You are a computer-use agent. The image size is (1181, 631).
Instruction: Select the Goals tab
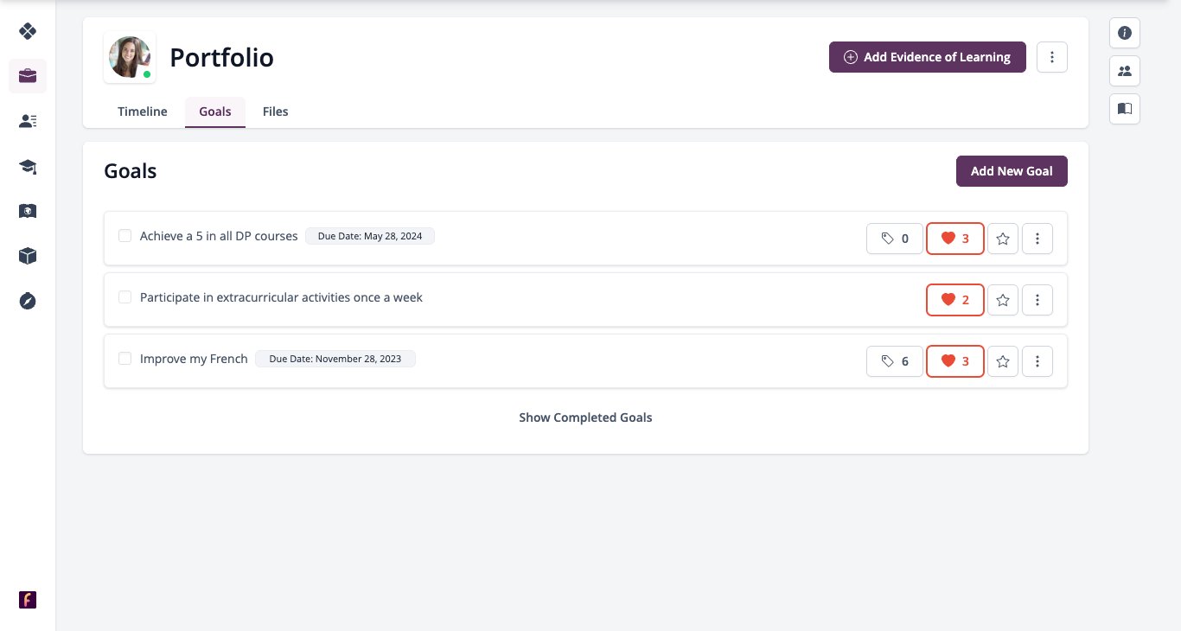(x=215, y=112)
